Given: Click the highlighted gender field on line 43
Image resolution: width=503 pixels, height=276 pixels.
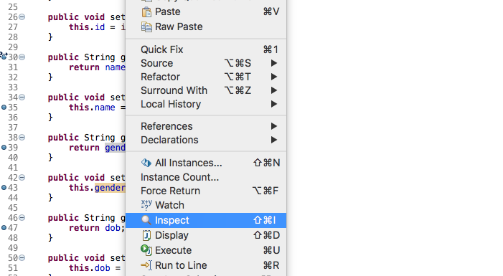Looking at the screenshot, I should pyautogui.click(x=110, y=188).
